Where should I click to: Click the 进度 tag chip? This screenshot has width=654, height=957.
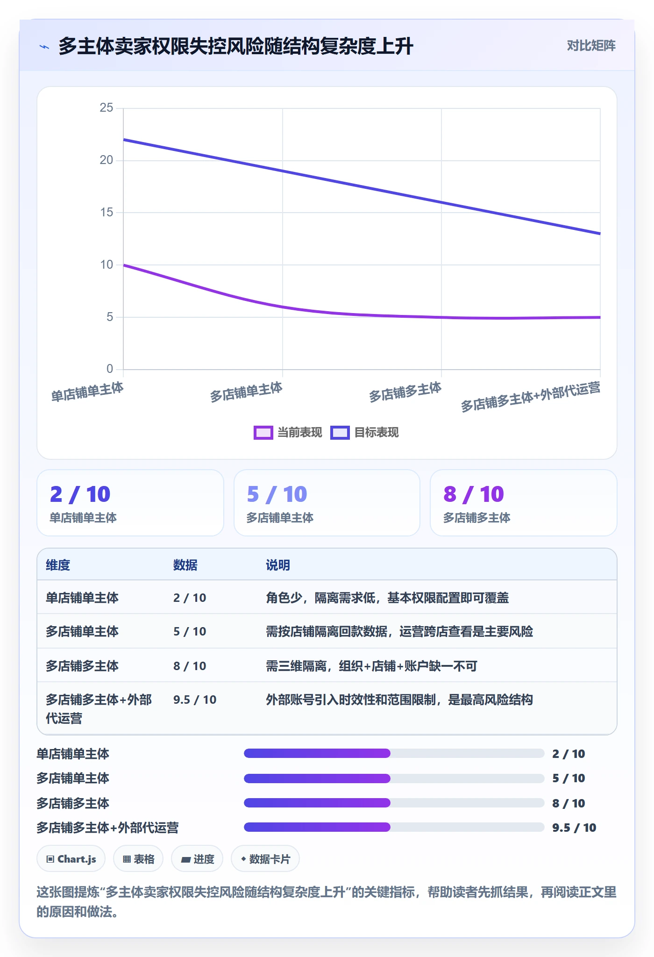(x=197, y=859)
